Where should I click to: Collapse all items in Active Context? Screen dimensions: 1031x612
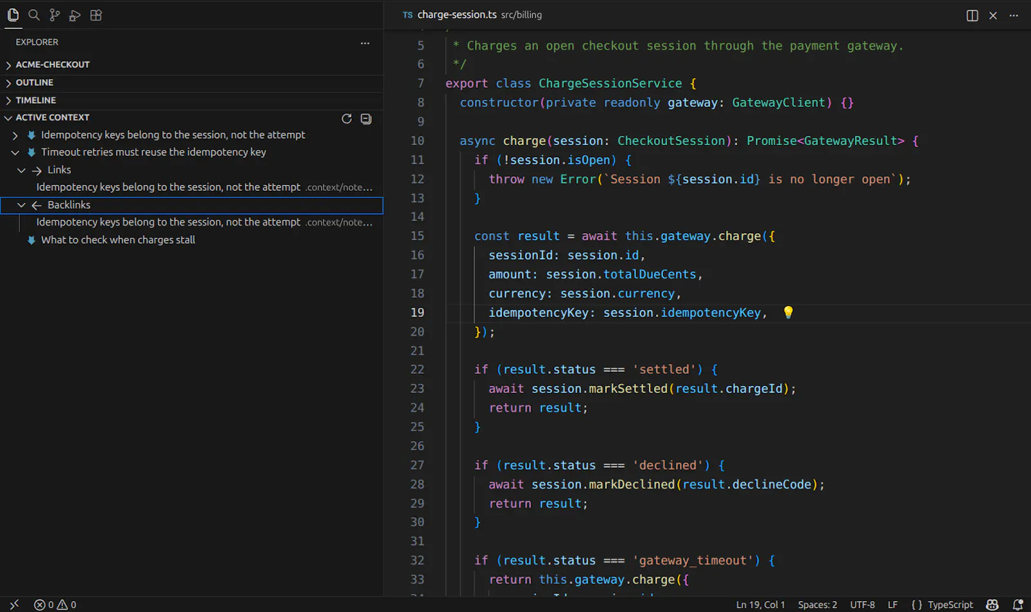[366, 119]
